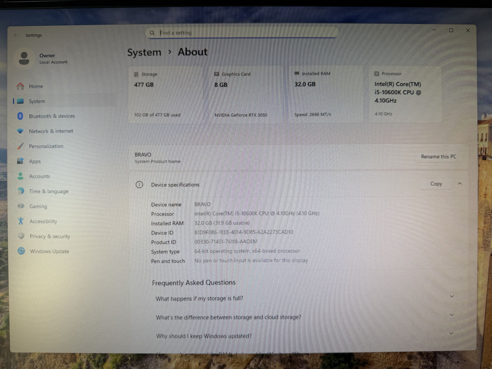Go to Gaming settings page
This screenshot has height=369, width=492.
pos(38,206)
